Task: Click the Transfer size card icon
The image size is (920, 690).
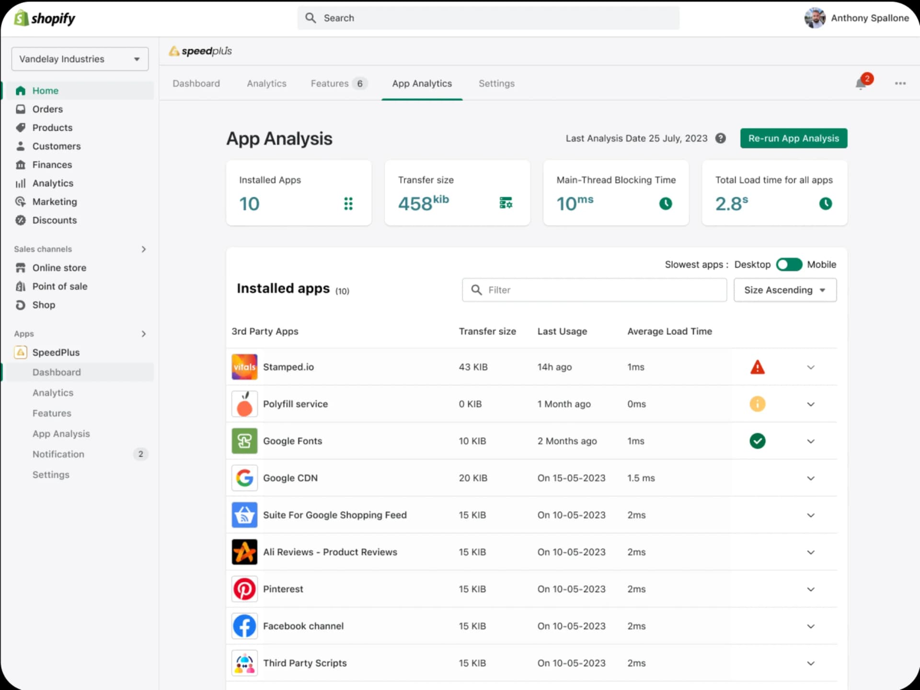Action: coord(506,203)
